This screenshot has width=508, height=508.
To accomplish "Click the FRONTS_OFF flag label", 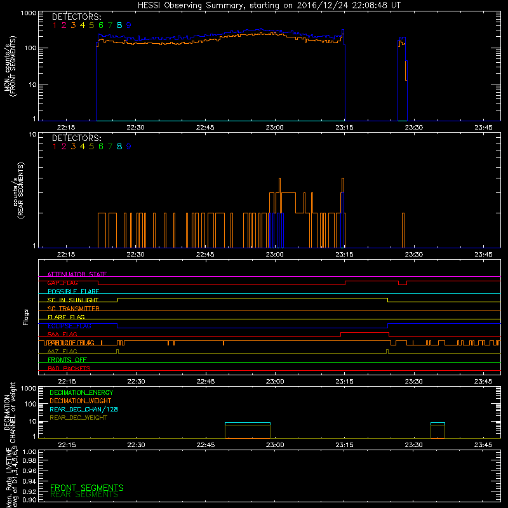I will 67,360.
